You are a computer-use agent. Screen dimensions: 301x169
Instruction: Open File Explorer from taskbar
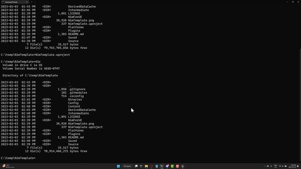click(x=146, y=166)
